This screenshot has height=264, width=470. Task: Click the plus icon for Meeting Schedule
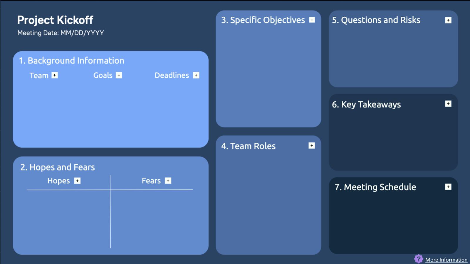[x=448, y=187]
